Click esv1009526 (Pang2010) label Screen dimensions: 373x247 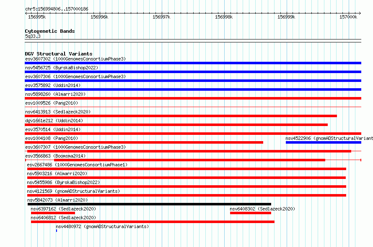click(52, 103)
